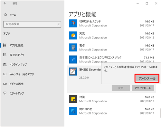
Task: Select the オフライン マップ sidebar icon
Action: [x=5, y=65]
